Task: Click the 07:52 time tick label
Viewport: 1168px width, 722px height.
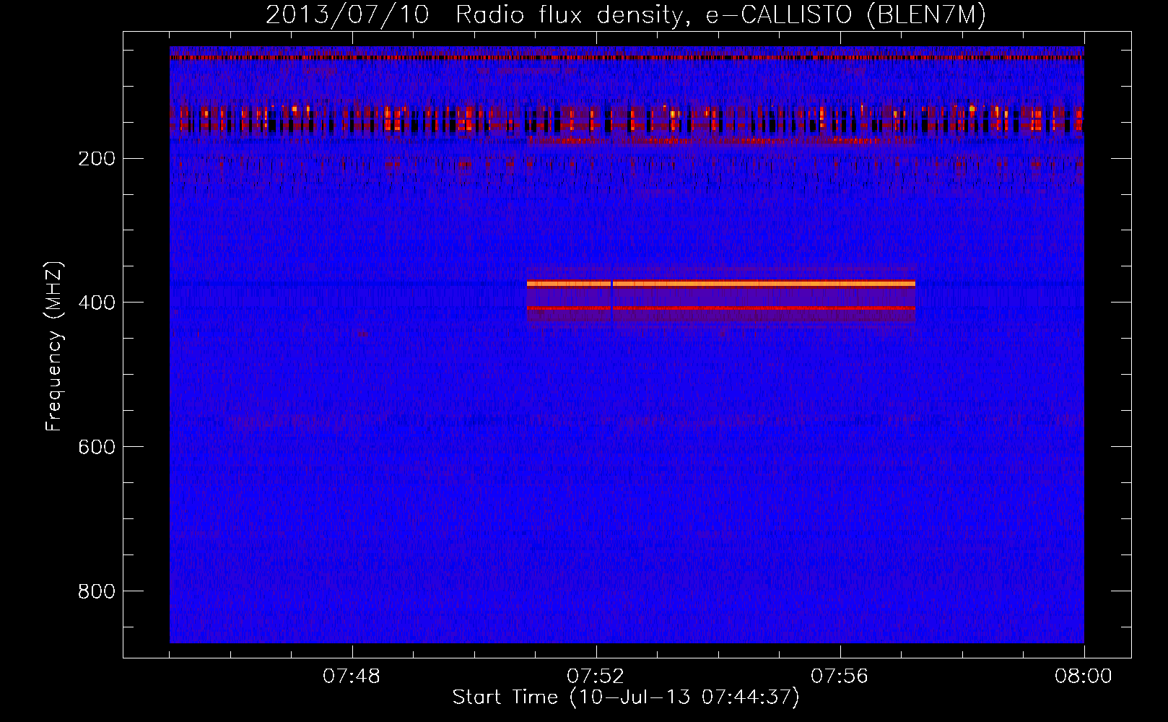Action: pos(596,677)
